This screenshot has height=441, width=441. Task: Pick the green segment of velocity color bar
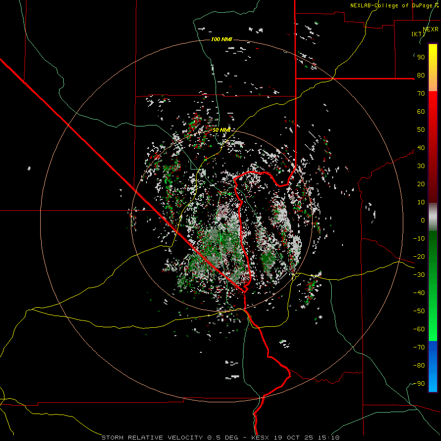(x=433, y=286)
